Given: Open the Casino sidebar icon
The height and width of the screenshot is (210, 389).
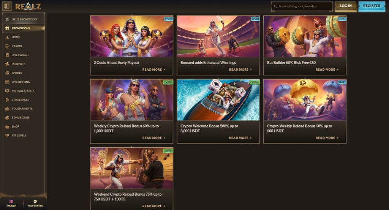Looking at the screenshot, I should point(7,46).
